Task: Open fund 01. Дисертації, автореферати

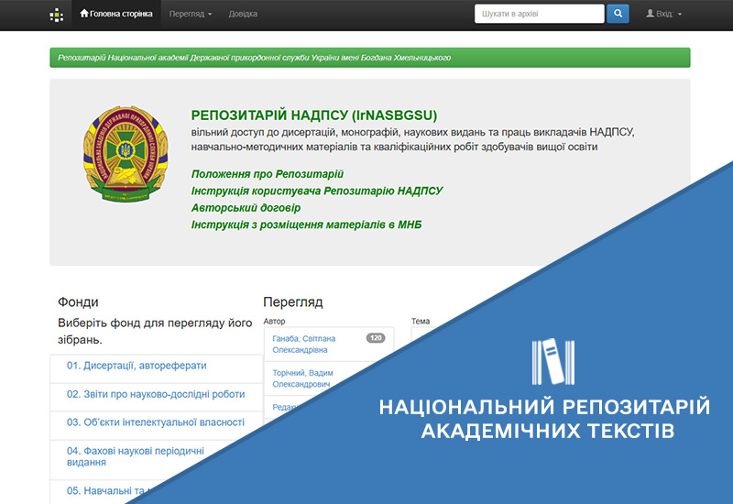Action: coord(137,366)
